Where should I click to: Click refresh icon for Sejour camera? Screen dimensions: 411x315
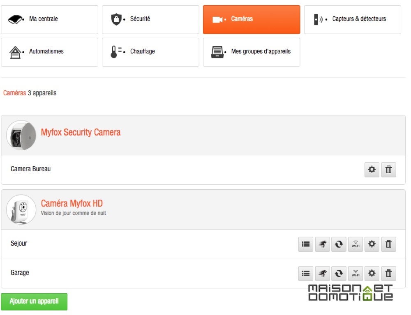(339, 244)
